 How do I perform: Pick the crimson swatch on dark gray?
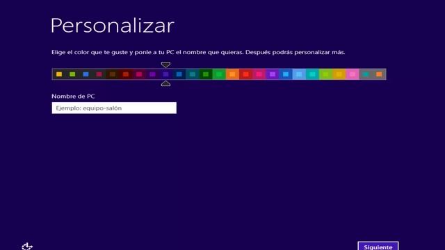[x=99, y=74]
